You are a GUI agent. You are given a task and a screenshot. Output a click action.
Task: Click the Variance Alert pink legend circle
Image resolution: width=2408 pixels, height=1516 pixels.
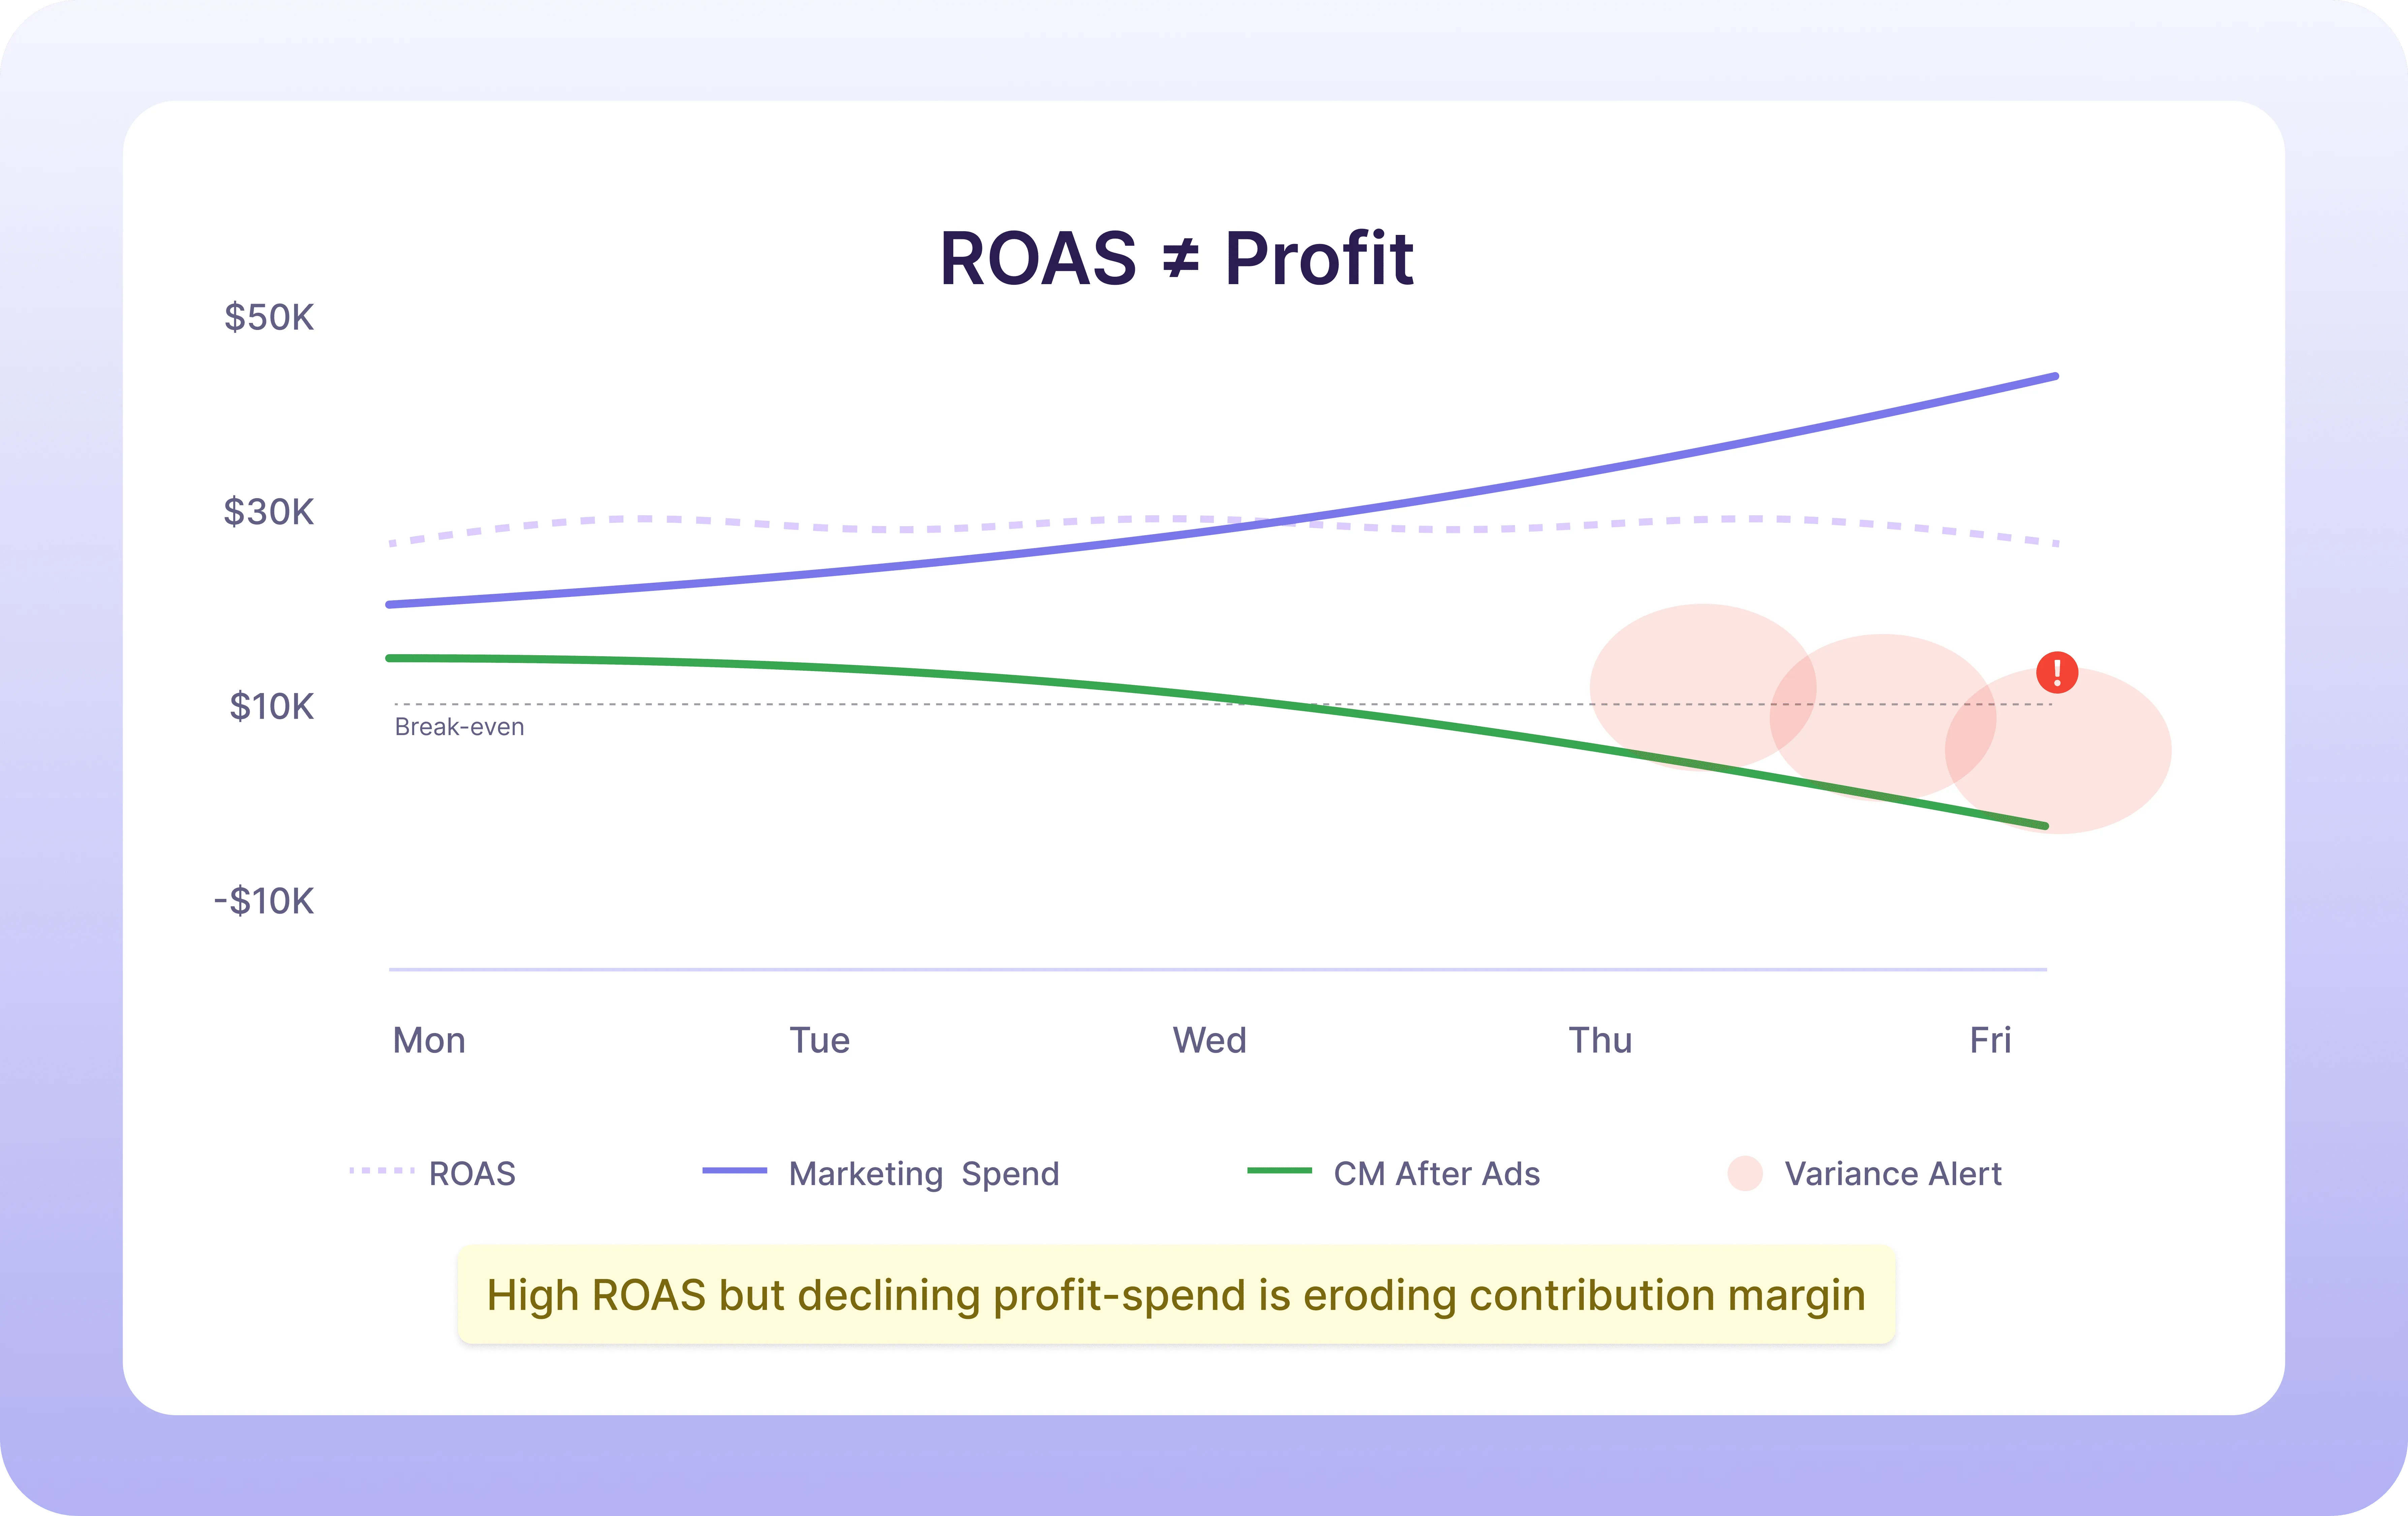click(1745, 1173)
